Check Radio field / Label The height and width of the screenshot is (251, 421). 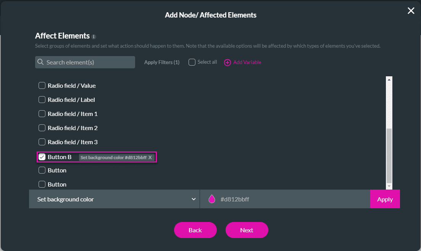[x=42, y=100]
